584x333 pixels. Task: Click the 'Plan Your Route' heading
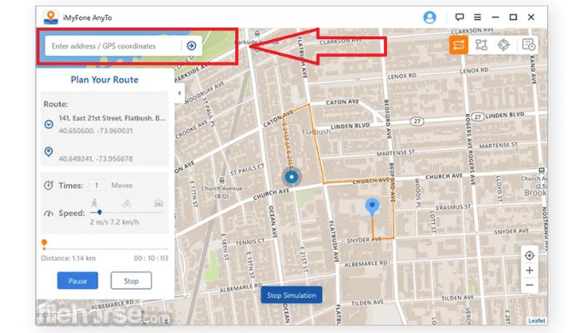104,80
